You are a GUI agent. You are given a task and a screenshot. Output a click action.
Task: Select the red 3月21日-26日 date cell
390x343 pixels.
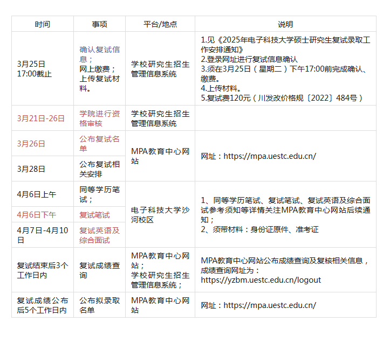(x=41, y=118)
